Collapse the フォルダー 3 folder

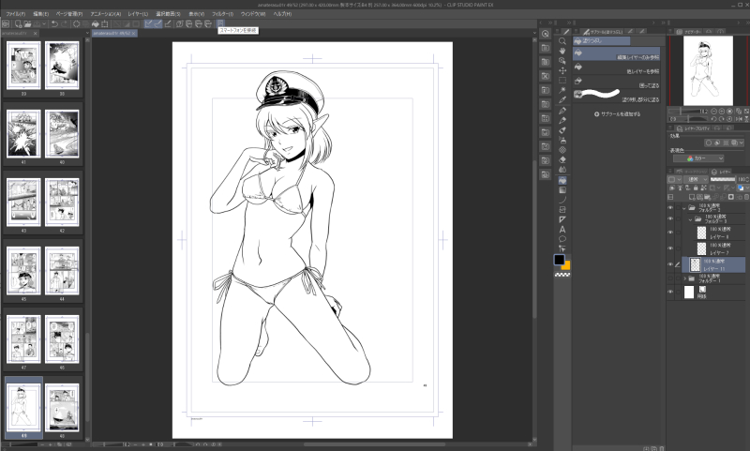[x=690, y=219]
